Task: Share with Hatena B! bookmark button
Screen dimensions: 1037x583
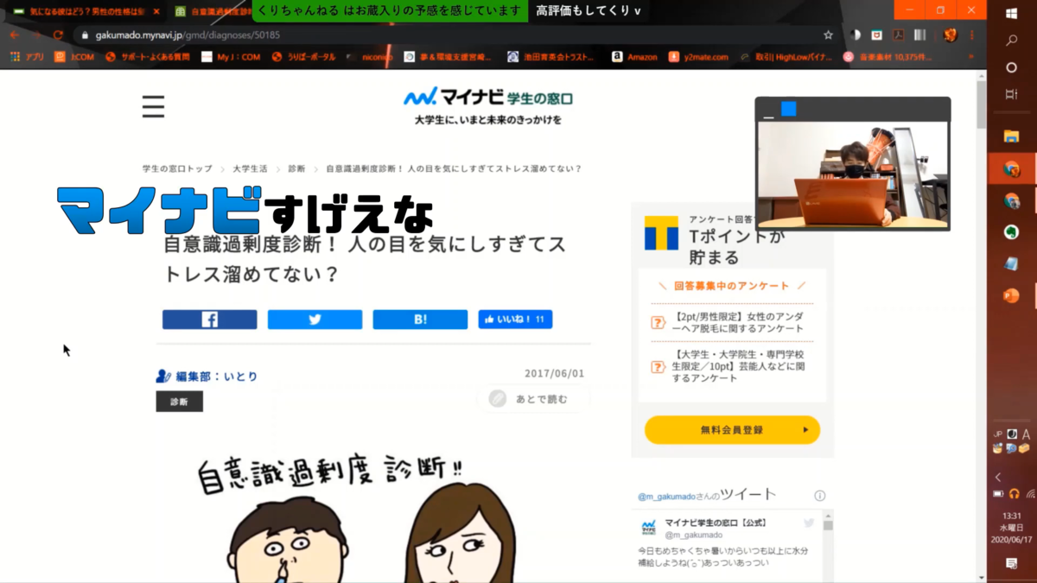Action: coord(420,320)
